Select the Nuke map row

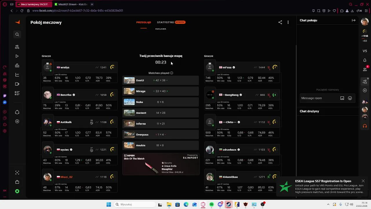tap(161, 102)
